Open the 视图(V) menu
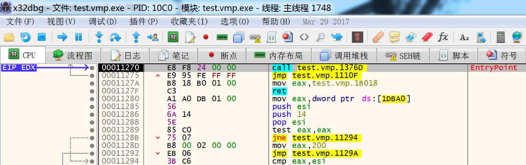The height and width of the screenshot is (165, 526). tap(61, 21)
